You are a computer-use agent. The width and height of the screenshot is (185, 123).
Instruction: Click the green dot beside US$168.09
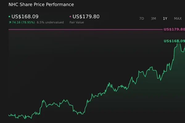9,17
